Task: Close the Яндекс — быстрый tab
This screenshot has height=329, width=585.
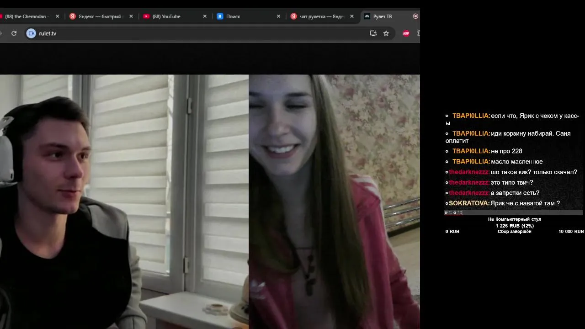Action: pyautogui.click(x=131, y=16)
